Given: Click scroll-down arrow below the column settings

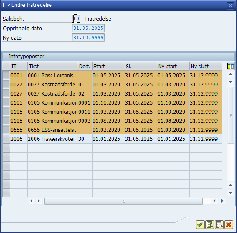Looking at the screenshot, I should point(231,82).
